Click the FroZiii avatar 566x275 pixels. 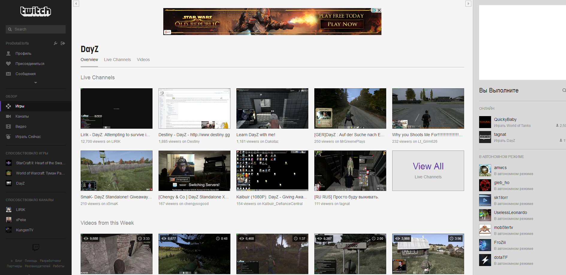(x=485, y=245)
